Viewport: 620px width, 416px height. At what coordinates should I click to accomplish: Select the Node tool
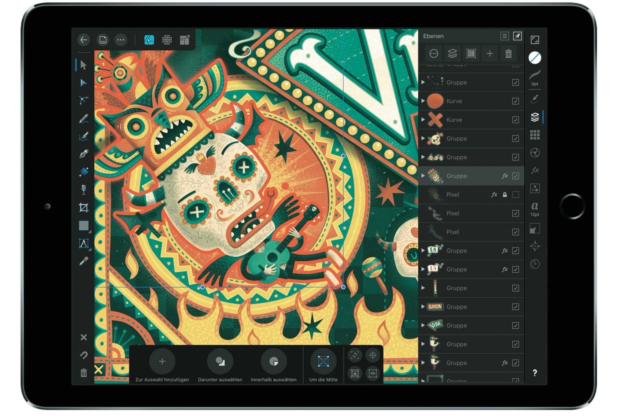pyautogui.click(x=83, y=83)
